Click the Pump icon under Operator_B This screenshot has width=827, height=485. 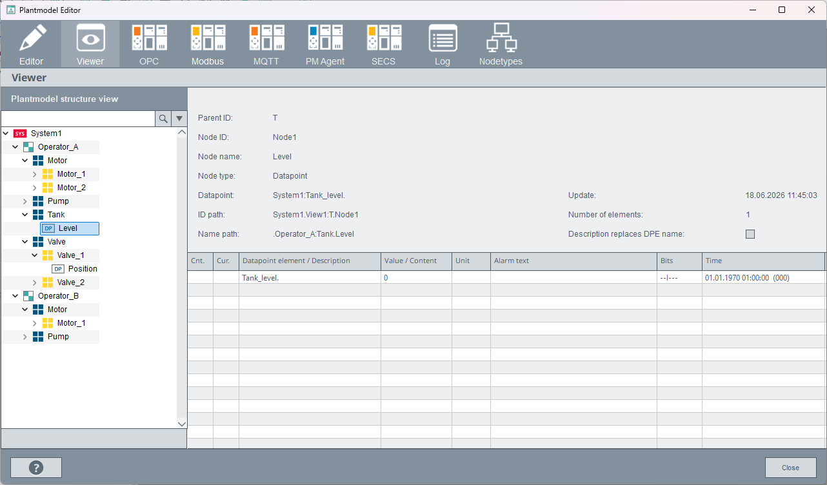[x=38, y=337]
